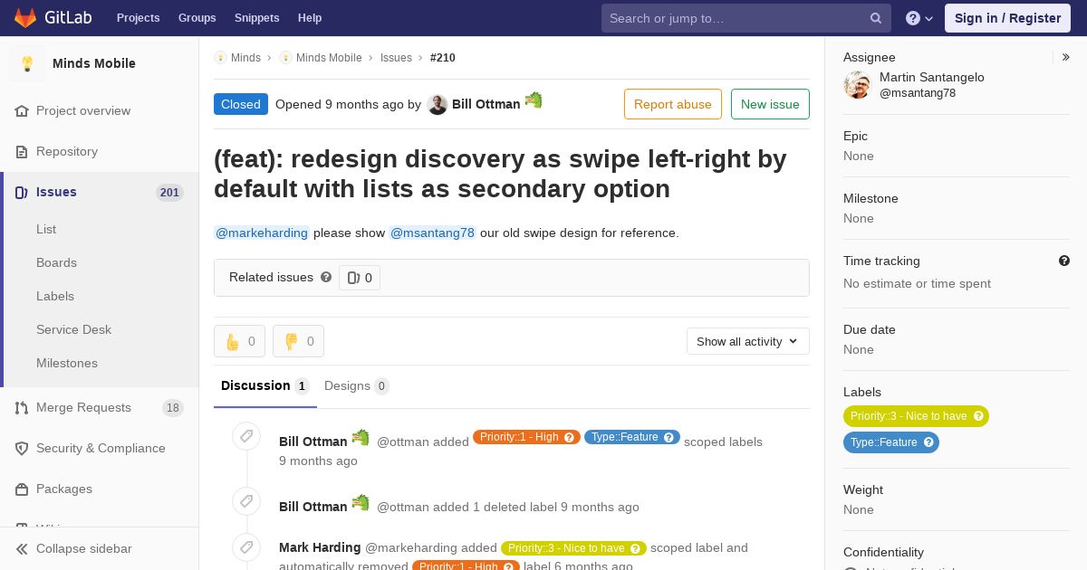Click the Report abuse button
This screenshot has height=570, width=1087.
coord(673,104)
